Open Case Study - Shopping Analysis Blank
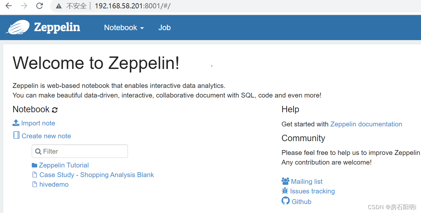 point(96,175)
